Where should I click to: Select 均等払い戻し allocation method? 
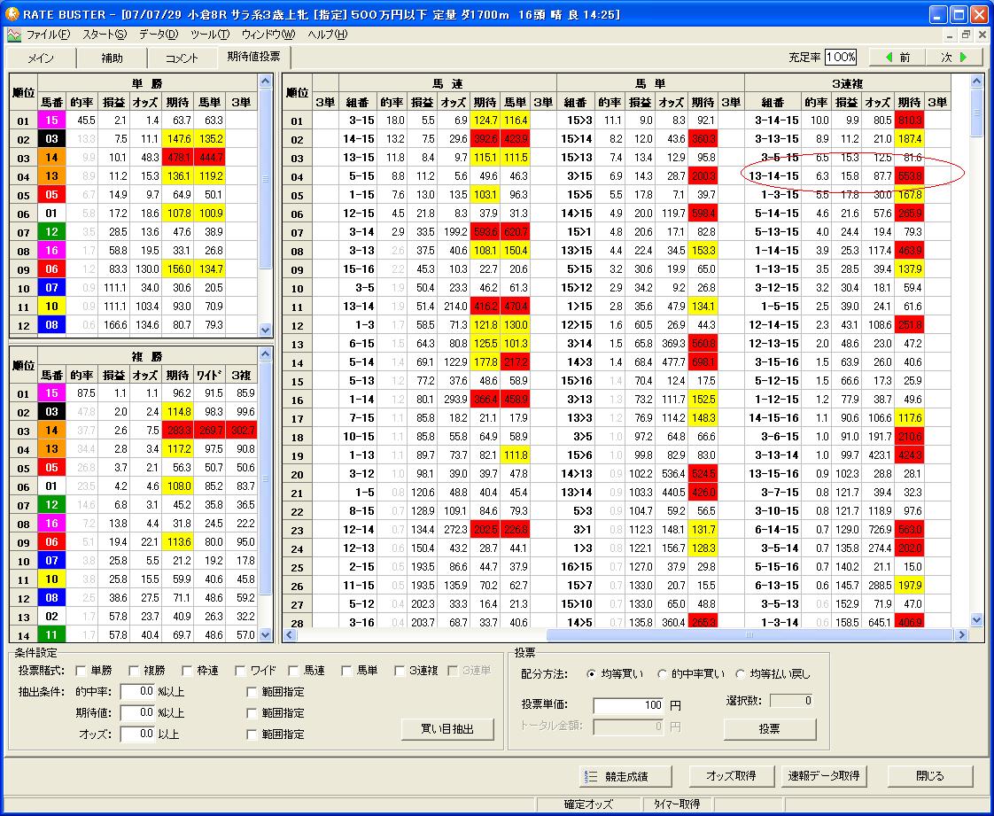[x=740, y=674]
